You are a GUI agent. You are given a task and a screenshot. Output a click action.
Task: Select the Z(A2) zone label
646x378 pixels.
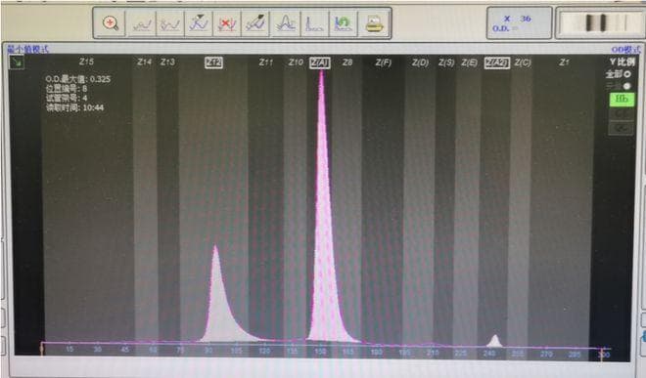tap(497, 63)
